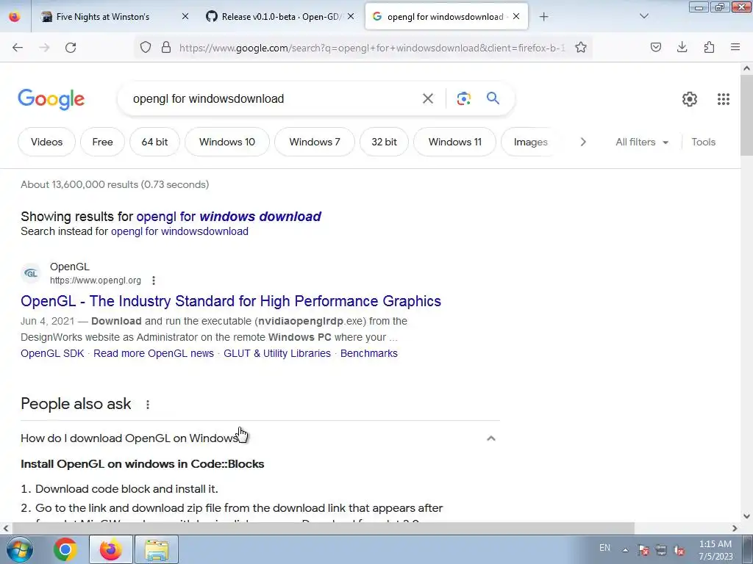Apply the Windows 10 filter chip
The width and height of the screenshot is (753, 564).
pos(227,142)
